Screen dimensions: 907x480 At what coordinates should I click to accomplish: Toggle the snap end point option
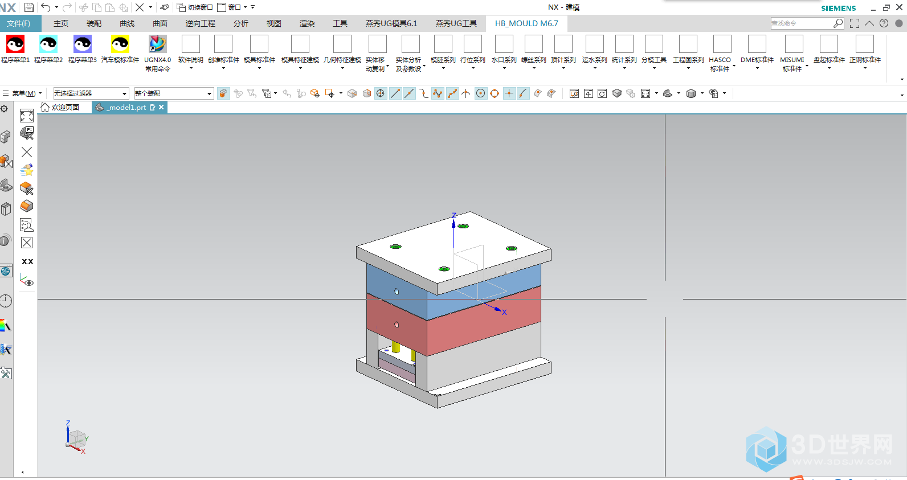[x=395, y=93]
